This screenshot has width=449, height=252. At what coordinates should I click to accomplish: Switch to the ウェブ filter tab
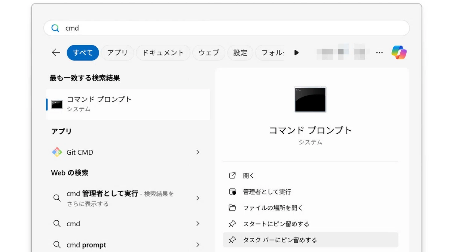[209, 53]
